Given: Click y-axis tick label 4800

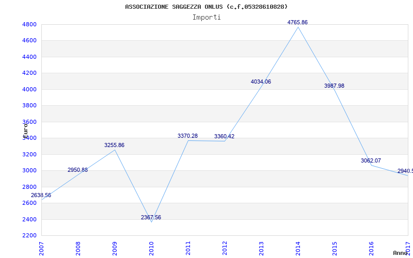Looking at the screenshot, I should pos(29,25).
